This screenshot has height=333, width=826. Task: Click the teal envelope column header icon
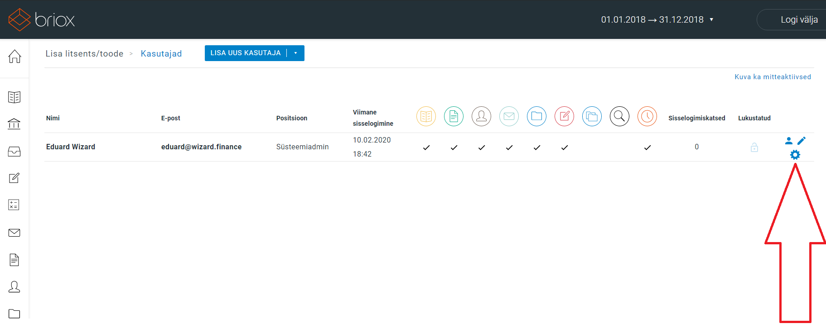pos(509,117)
